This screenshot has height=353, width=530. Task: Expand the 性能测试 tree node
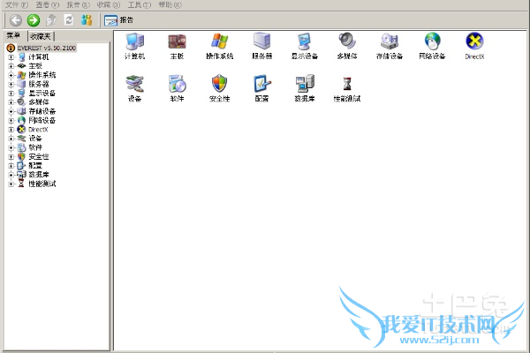(11, 184)
